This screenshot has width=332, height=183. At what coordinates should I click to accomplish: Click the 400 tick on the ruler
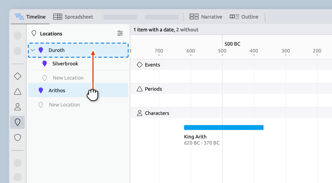tap(254, 51)
